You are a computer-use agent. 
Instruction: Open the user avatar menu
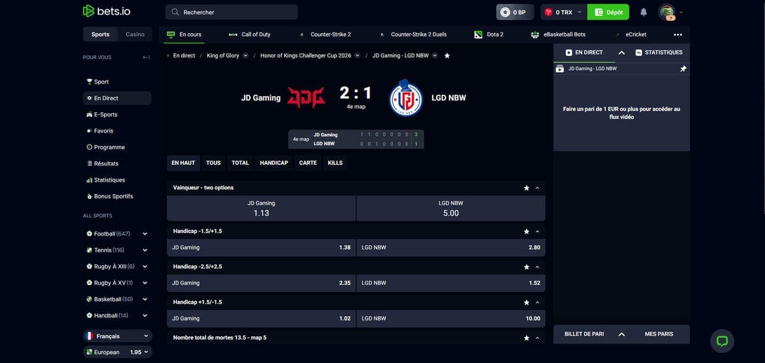667,12
